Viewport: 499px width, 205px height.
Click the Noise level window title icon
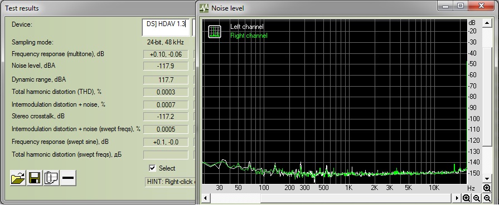[204, 8]
